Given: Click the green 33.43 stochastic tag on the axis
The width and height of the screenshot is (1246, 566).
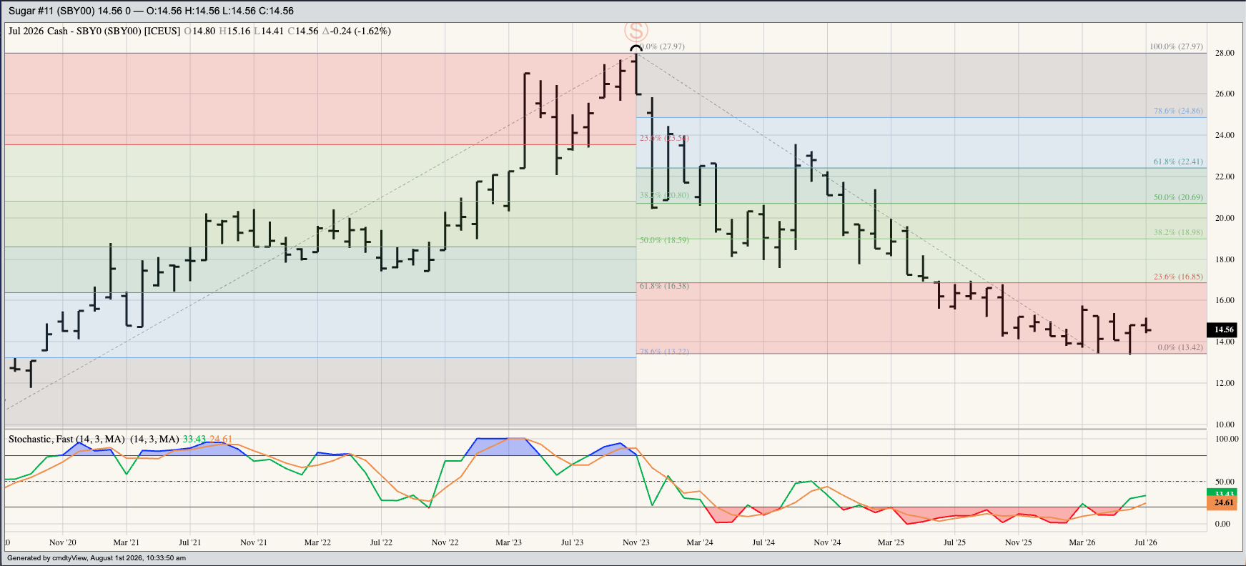Looking at the screenshot, I should tap(1222, 492).
